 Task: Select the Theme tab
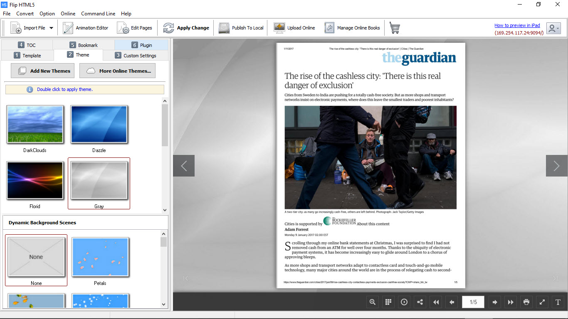point(78,55)
